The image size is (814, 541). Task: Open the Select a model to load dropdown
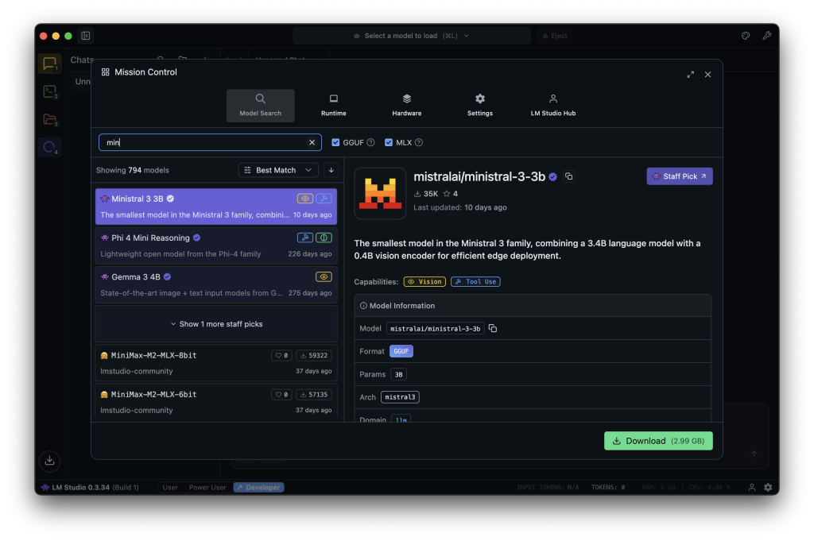(x=411, y=36)
